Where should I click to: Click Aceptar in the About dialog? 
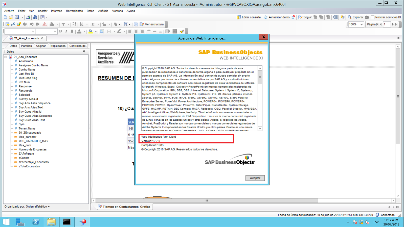pos(255,178)
